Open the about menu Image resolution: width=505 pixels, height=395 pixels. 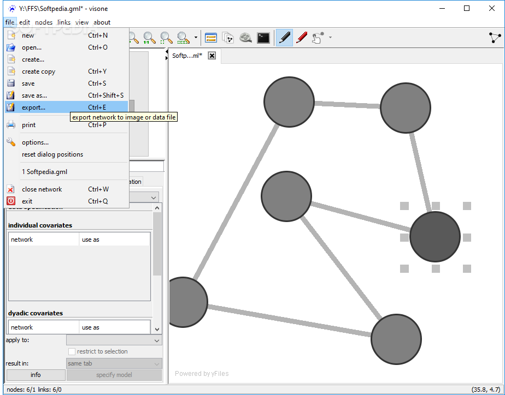coord(102,22)
